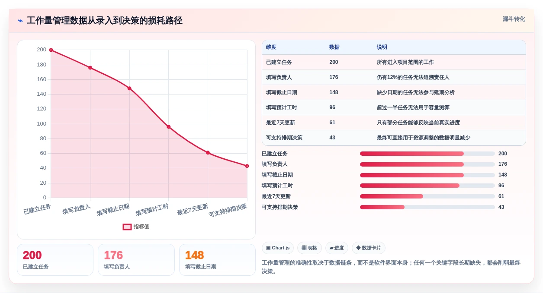The image size is (543, 293).
Task: Click table value 176
Action: pyautogui.click(x=334, y=77)
